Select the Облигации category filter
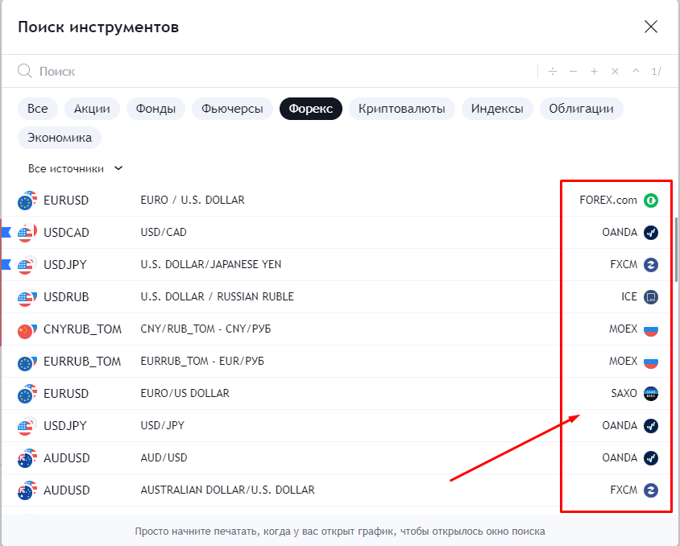Image resolution: width=680 pixels, height=546 pixels. pyautogui.click(x=582, y=109)
